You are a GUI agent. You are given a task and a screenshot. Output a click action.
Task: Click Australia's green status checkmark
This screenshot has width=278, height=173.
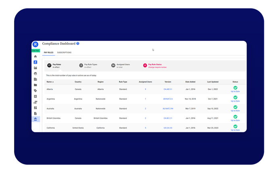(x=235, y=107)
